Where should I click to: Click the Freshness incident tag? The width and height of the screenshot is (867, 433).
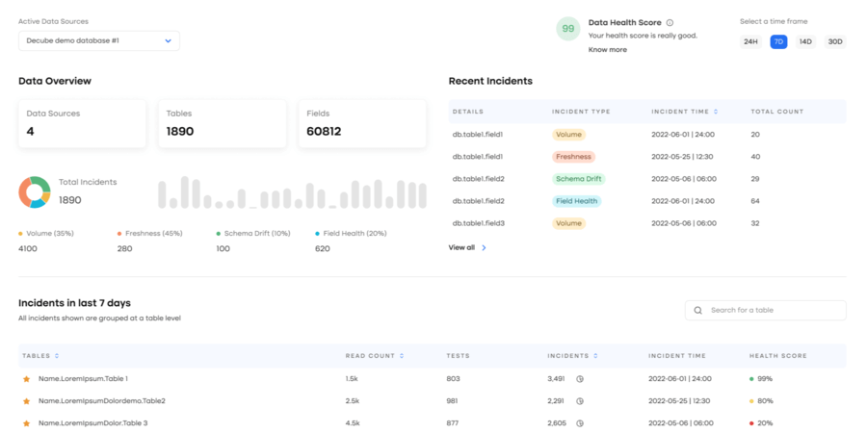tap(573, 157)
